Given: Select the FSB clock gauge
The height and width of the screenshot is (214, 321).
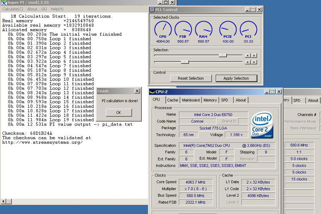Looking at the screenshot, I should [x=183, y=30].
